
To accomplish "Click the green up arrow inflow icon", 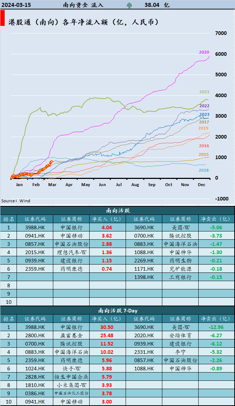I will 129,5.
